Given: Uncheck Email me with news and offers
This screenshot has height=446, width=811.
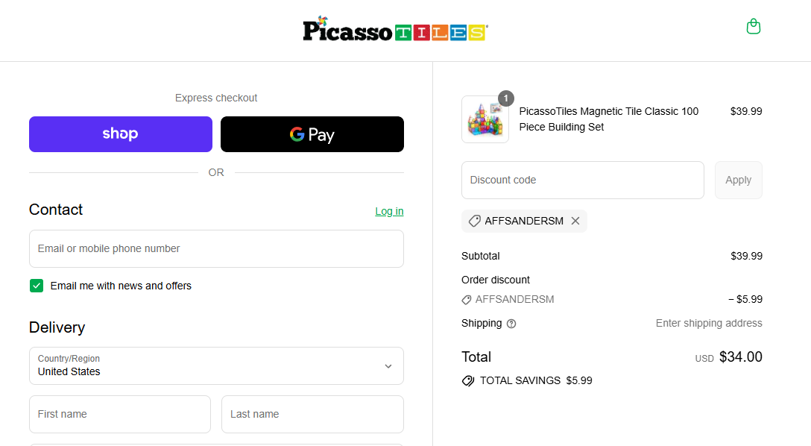Looking at the screenshot, I should tap(36, 286).
